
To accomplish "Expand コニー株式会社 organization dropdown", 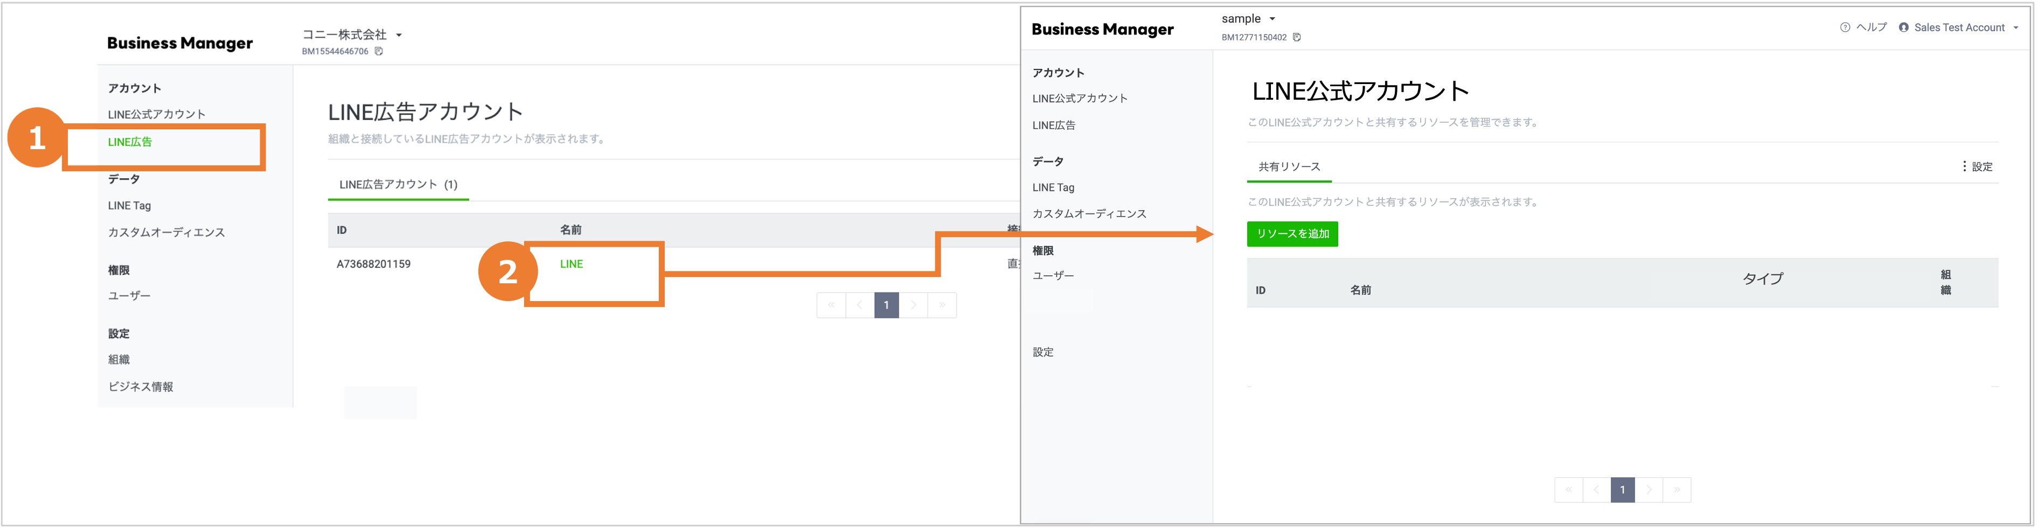I will 399,35.
